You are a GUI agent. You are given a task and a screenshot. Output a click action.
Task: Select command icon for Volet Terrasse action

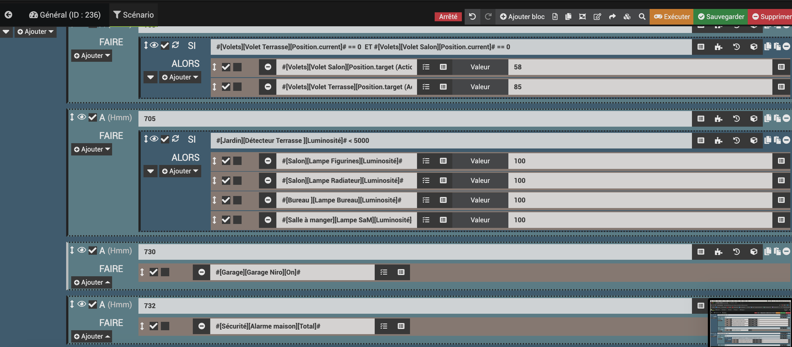click(443, 87)
